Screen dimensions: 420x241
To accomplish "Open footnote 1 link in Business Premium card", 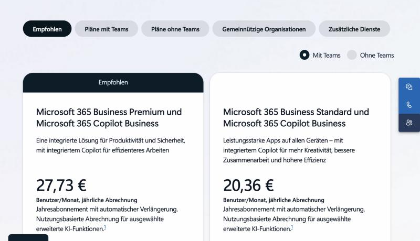I will tap(104, 227).
